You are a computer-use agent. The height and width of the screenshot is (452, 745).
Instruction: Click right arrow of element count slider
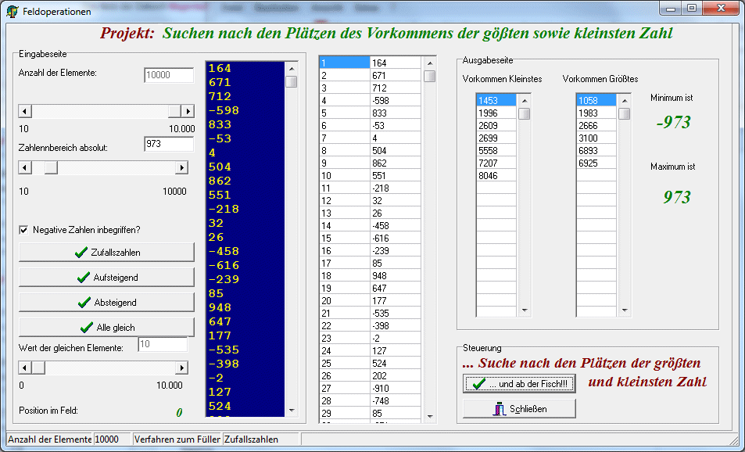[188, 111]
